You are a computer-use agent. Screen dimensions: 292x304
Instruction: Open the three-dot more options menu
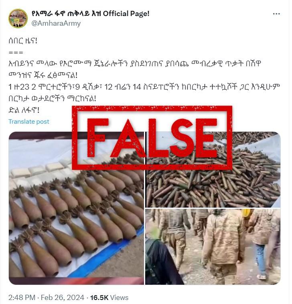click(276, 14)
